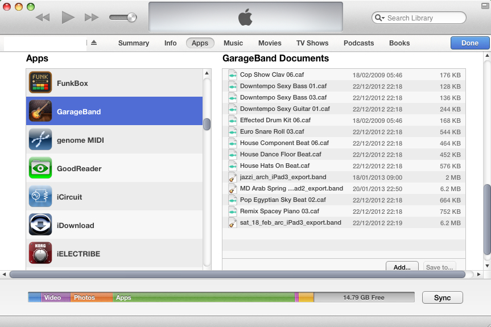The image size is (491, 327).
Task: Click the apps list scrollbar thumb
Action: point(207,124)
